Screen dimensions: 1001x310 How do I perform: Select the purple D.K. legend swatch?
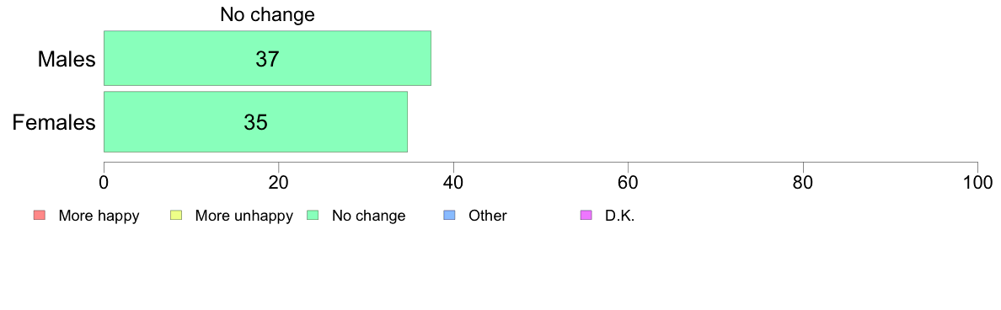point(586,216)
